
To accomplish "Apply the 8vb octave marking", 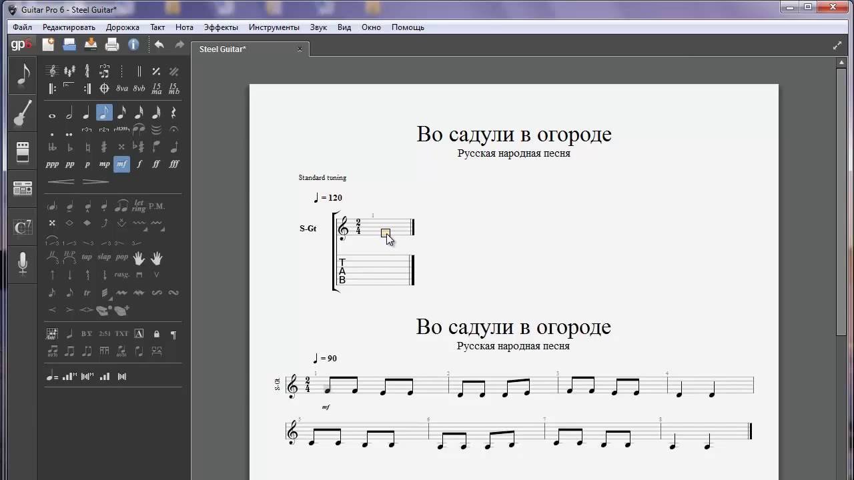I will click(x=139, y=89).
